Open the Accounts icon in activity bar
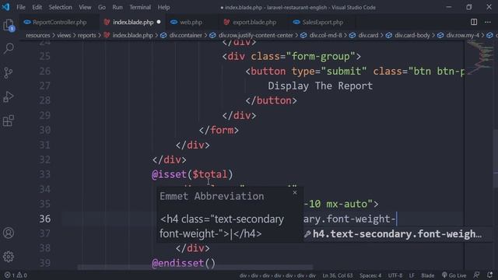The image size is (498, 280). click(9, 233)
